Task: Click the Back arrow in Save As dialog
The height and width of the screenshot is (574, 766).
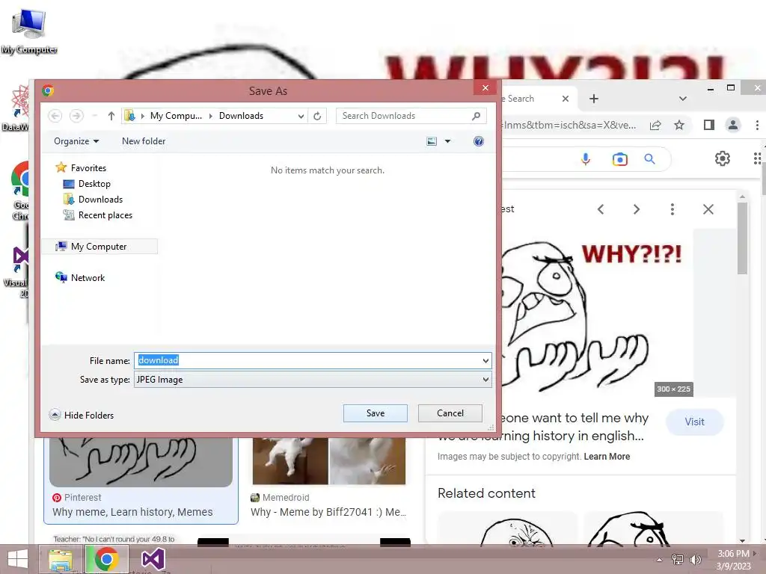Action: coord(55,116)
